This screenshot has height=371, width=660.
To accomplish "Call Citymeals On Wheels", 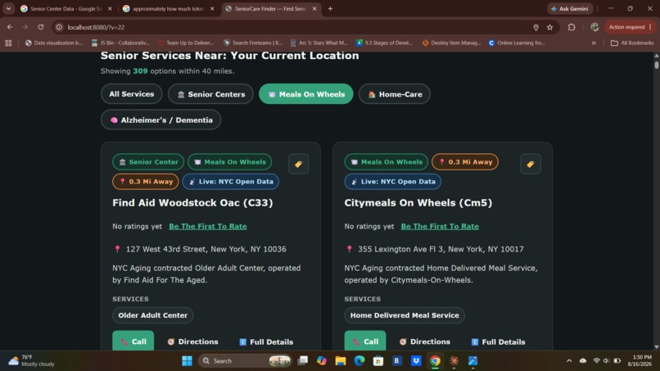I will (365, 341).
